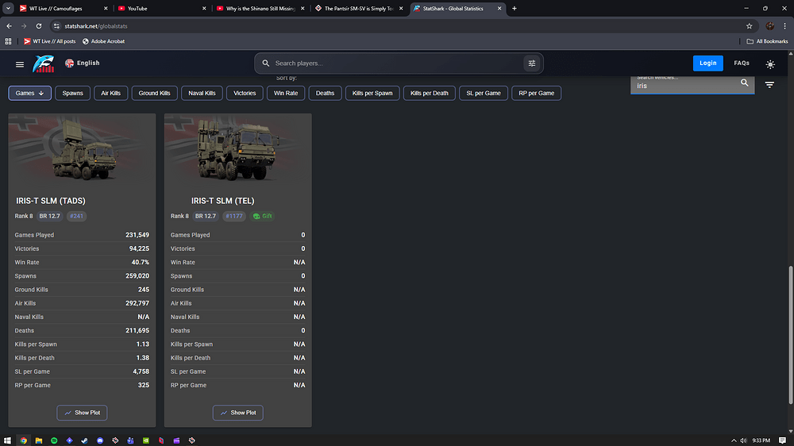The width and height of the screenshot is (794, 446).
Task: Click the IRIS-T SLM (TEL) vehicle image
Action: [x=238, y=150]
